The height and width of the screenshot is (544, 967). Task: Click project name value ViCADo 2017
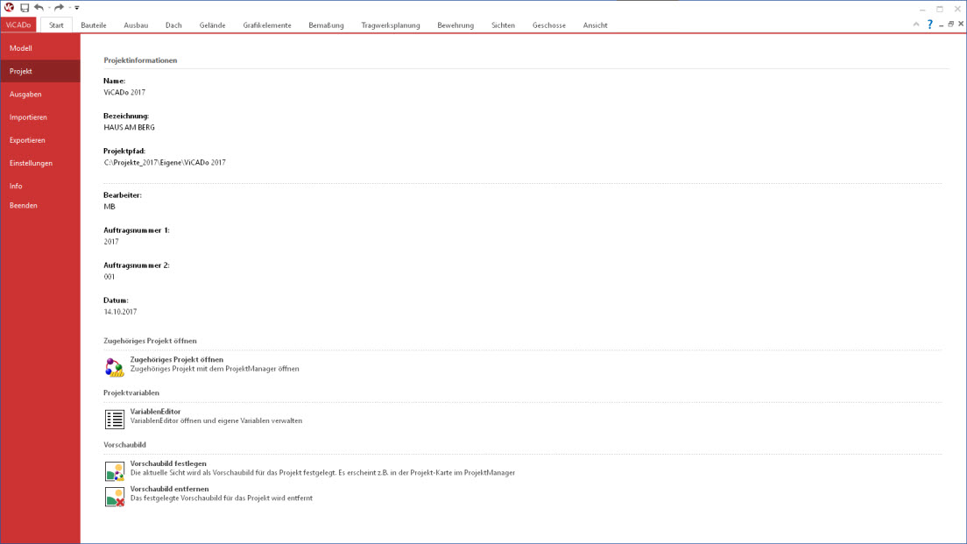(x=124, y=93)
